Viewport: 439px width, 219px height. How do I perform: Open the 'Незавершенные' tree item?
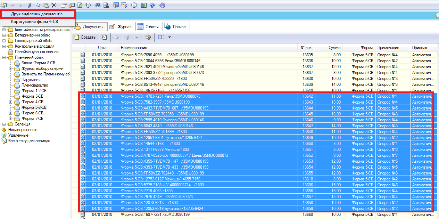point(23,130)
